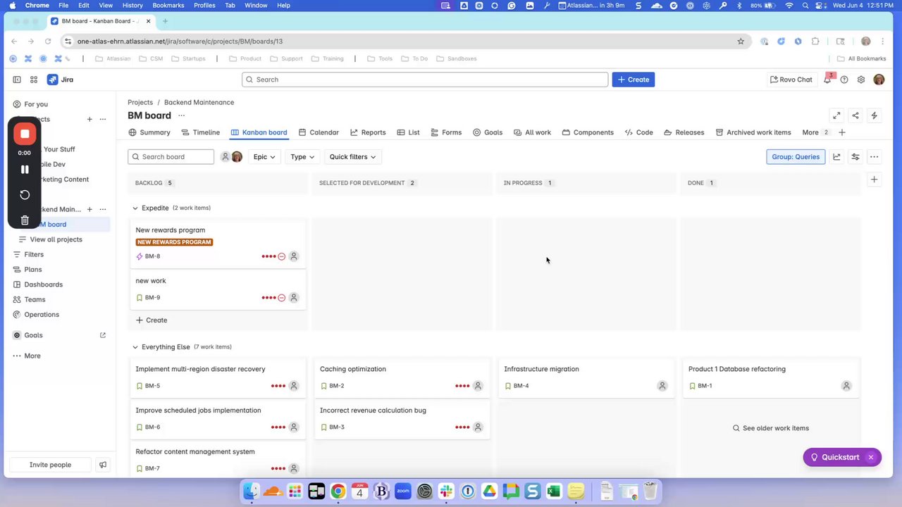
Task: Open Rovo Chat
Action: [x=791, y=80]
